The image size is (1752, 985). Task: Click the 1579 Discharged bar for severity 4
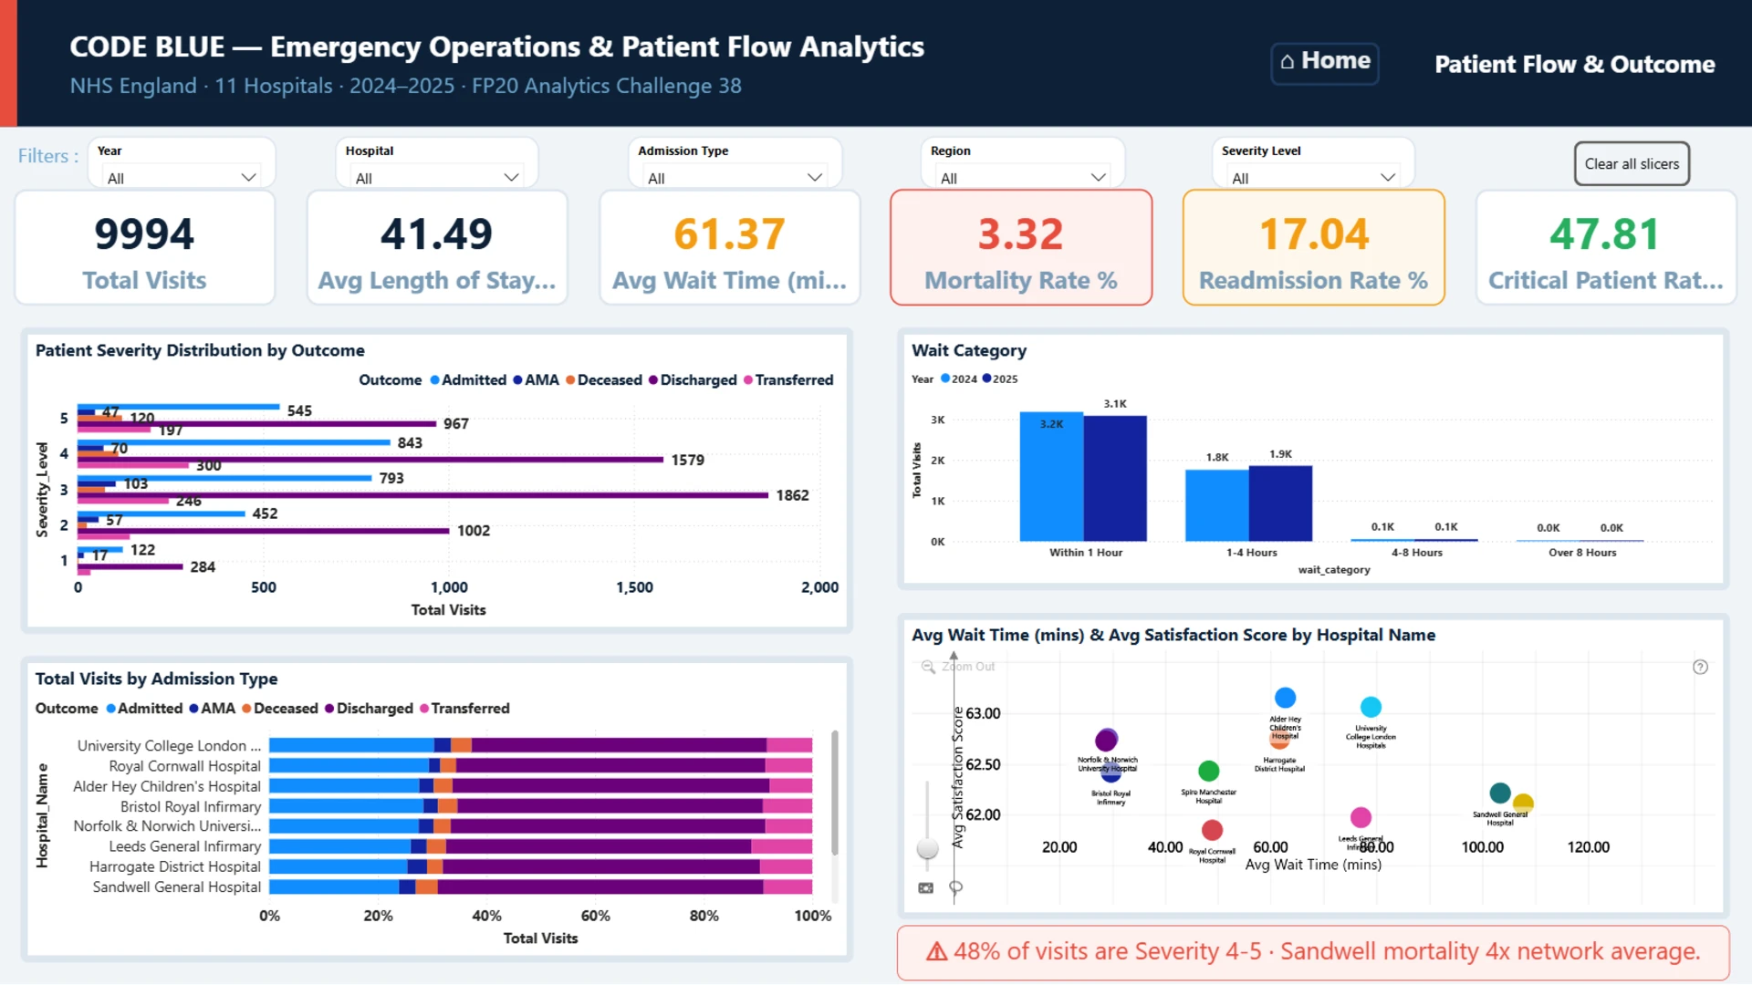[x=370, y=460]
